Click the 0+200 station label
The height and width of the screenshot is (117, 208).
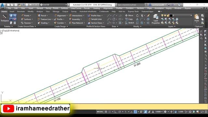click(x=137, y=65)
